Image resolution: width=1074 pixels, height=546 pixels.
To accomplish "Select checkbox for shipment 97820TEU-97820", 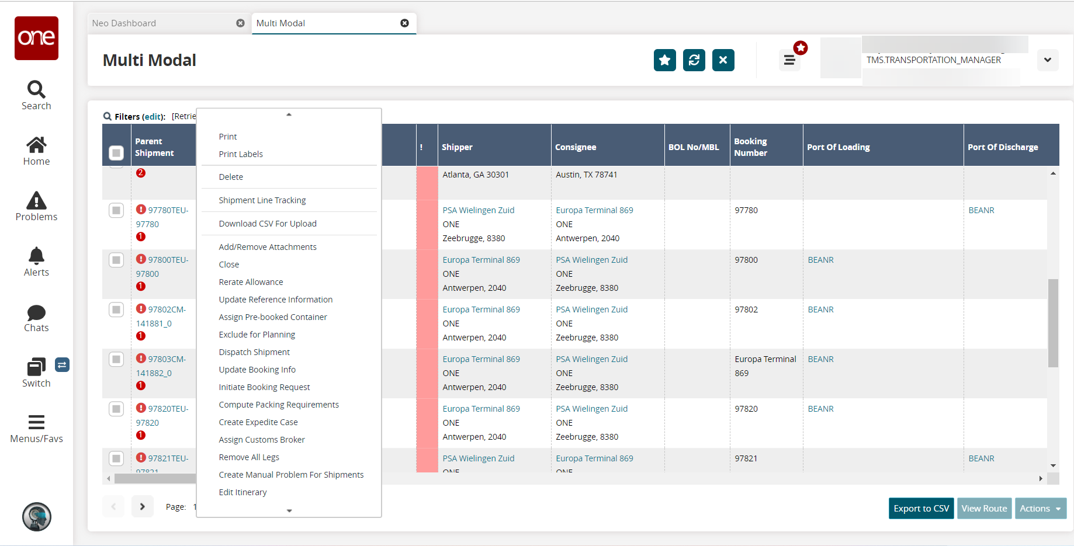I will coord(116,409).
